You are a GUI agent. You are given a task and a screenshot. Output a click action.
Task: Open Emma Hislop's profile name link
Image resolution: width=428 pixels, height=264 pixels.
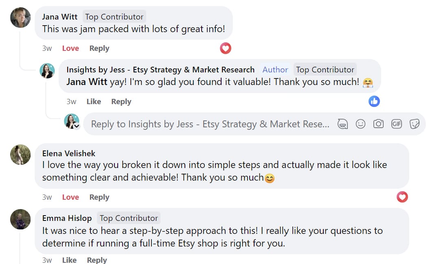tap(67, 218)
